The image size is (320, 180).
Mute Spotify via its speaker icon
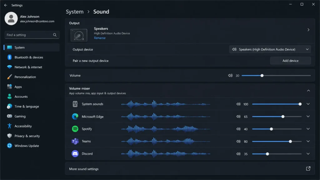tap(238, 129)
